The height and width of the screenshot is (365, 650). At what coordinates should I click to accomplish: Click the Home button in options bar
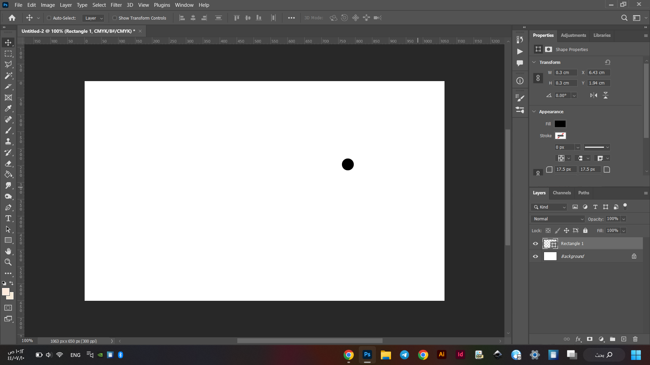tap(12, 18)
